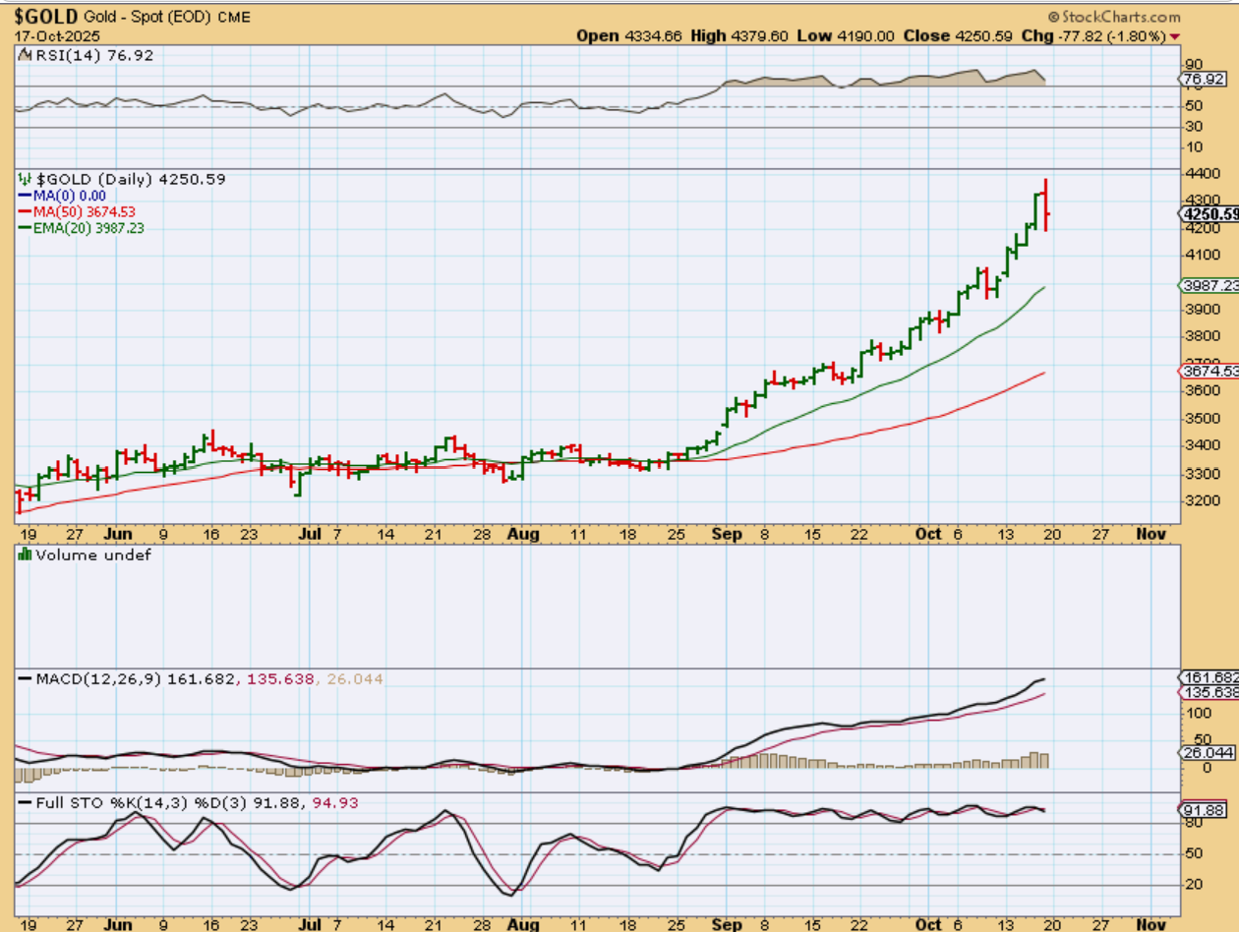1239x932 pixels.
Task: Click the RSI 76.92 value tag
Action: coord(1203,80)
